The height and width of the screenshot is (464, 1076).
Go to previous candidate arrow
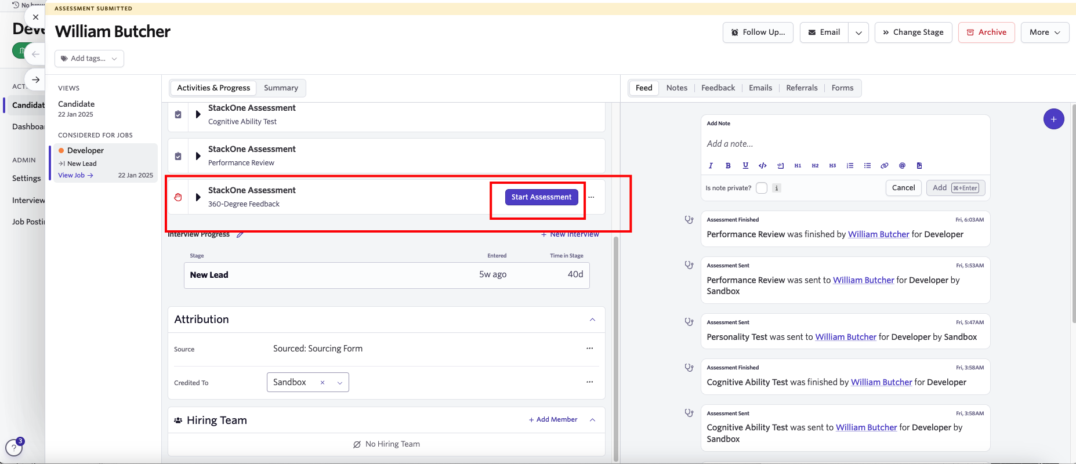coord(35,54)
